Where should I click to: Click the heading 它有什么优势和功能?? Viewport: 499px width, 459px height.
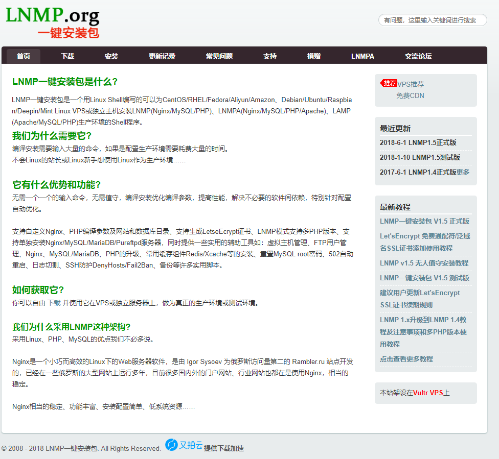click(x=56, y=185)
